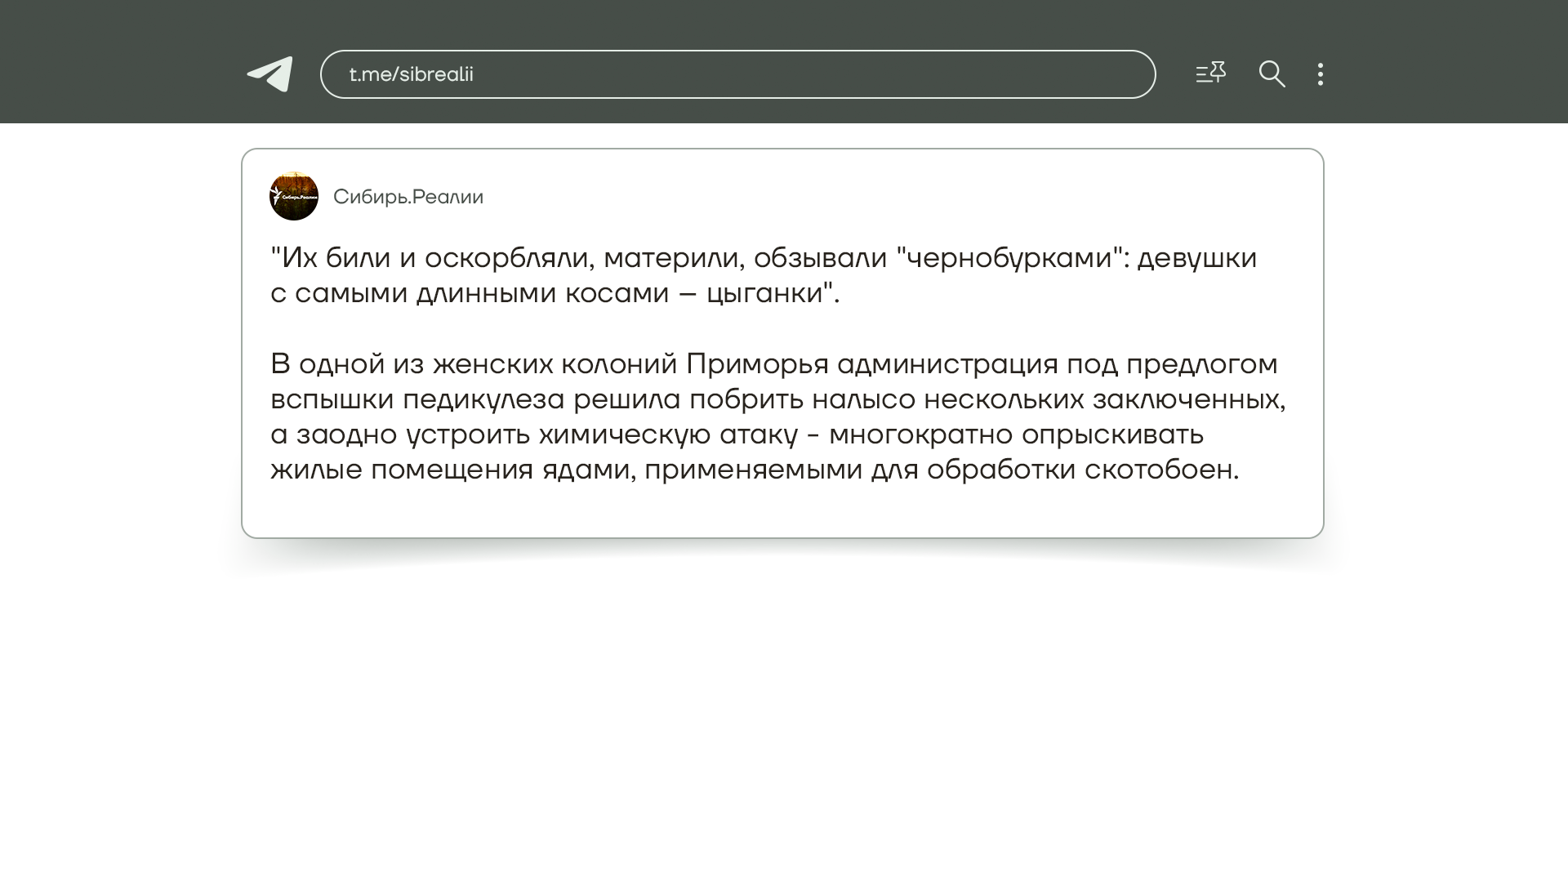
Task: Click the word "скотобоен" ending the post
Action: (x=1157, y=470)
